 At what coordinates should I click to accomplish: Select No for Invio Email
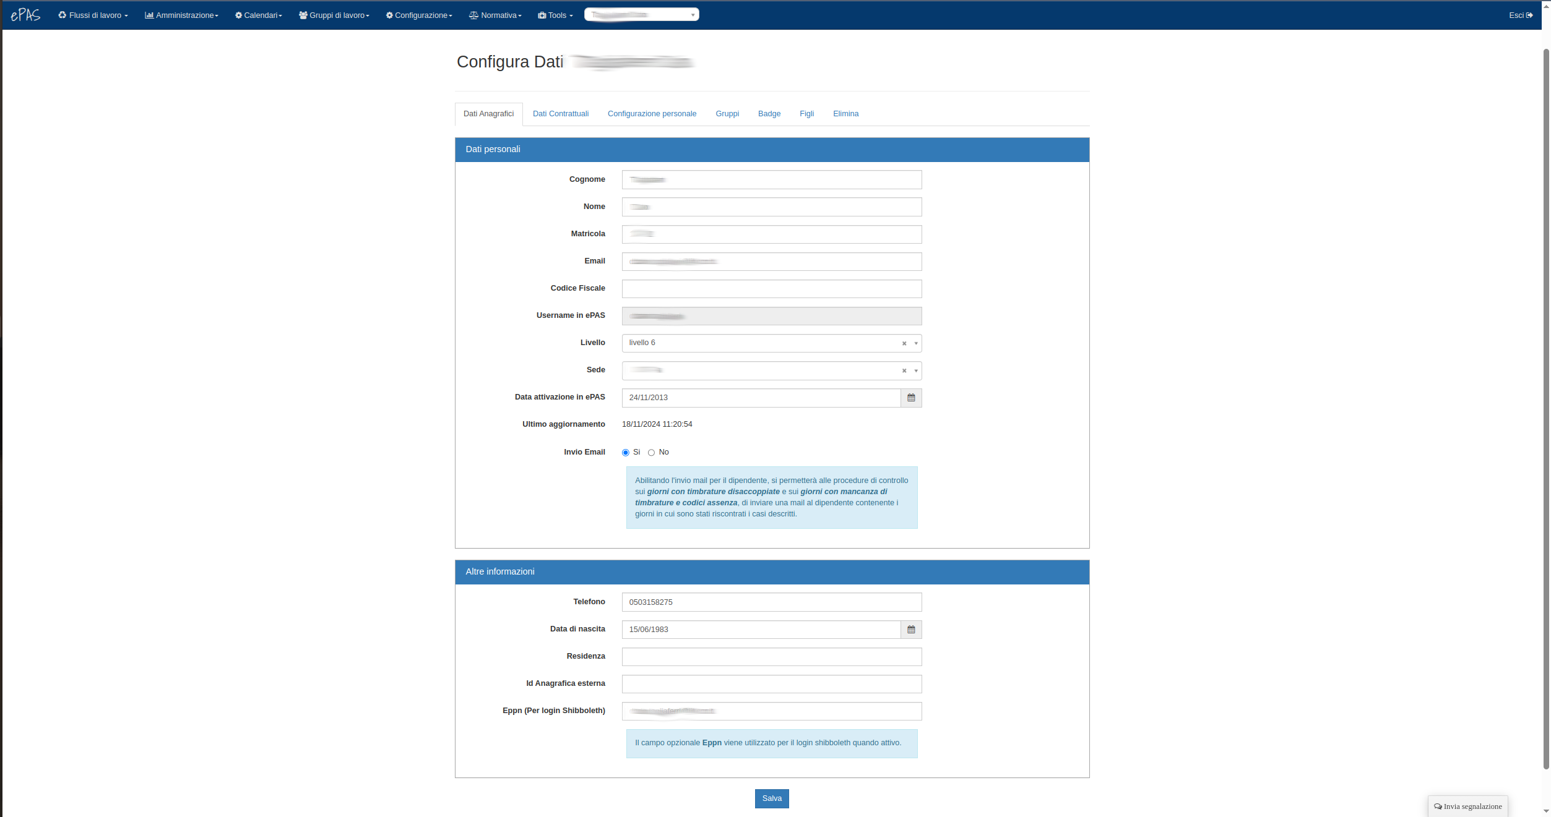click(x=651, y=453)
